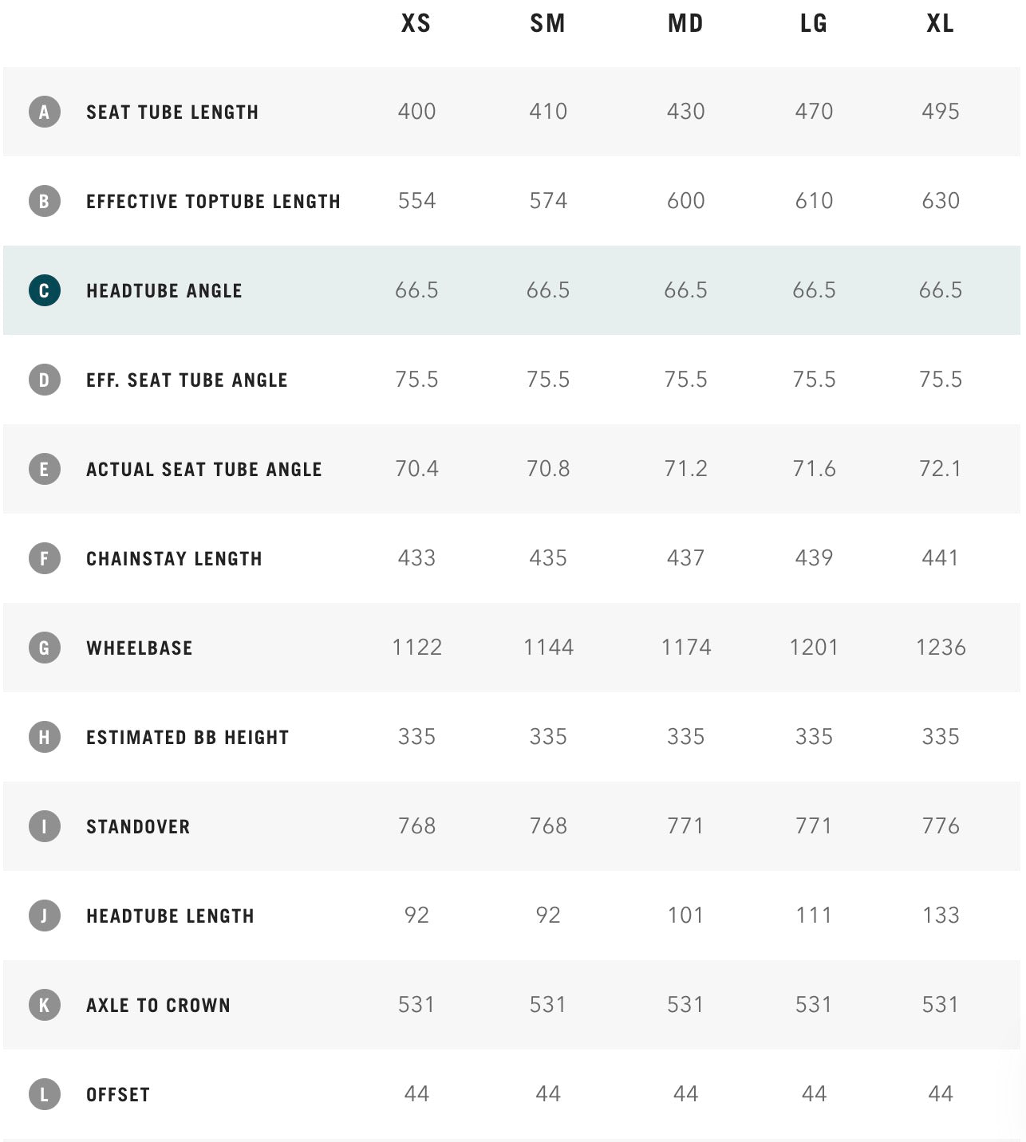Click the circled D icon
Screen dimensions: 1026x1142
click(x=45, y=380)
